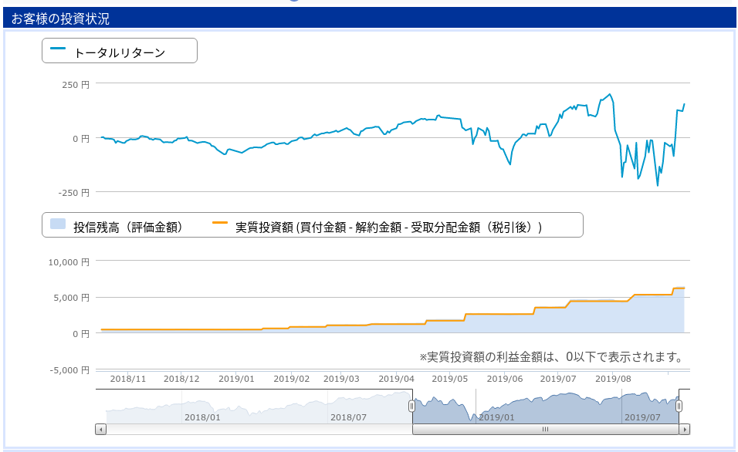Click the 2019/01 label in the navigator

click(496, 417)
